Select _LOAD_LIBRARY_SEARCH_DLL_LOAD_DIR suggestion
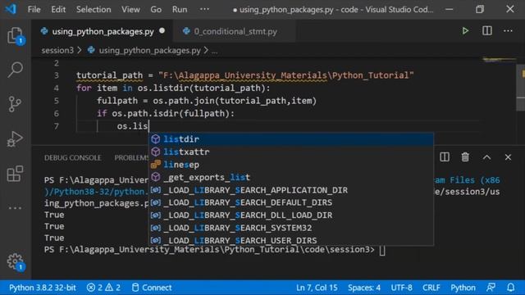Image resolution: width=525 pixels, height=295 pixels. pos(290,215)
